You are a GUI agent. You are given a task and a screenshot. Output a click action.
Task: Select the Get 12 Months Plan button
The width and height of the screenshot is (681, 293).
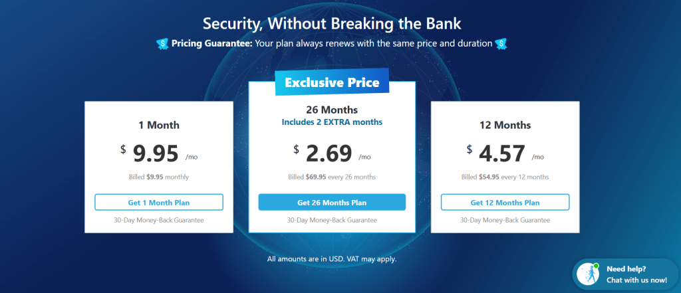tap(505, 203)
